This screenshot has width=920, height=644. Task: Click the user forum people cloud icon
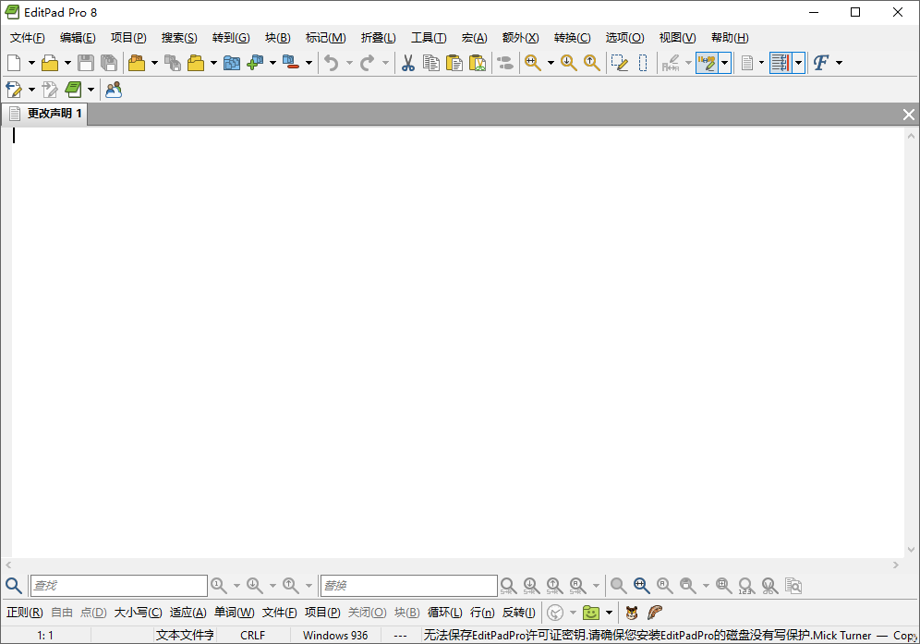coord(114,90)
